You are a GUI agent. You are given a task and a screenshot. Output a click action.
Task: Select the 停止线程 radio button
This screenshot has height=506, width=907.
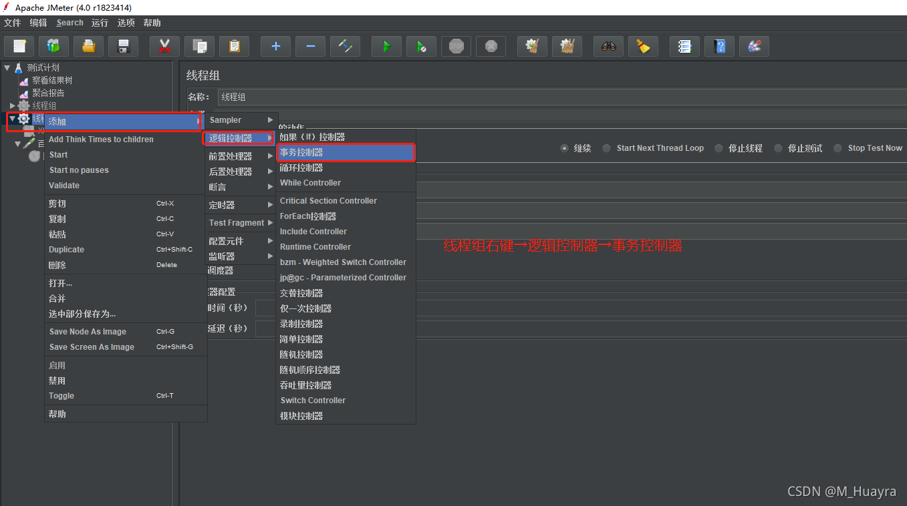pyautogui.click(x=719, y=148)
